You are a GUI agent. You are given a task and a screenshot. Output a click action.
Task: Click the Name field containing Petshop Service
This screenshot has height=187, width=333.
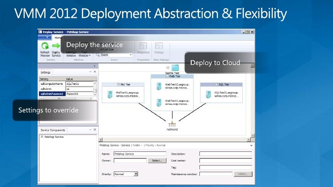click(140, 154)
